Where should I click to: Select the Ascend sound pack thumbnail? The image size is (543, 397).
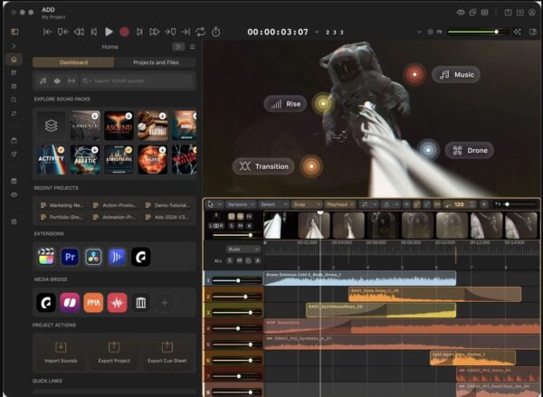click(x=119, y=126)
